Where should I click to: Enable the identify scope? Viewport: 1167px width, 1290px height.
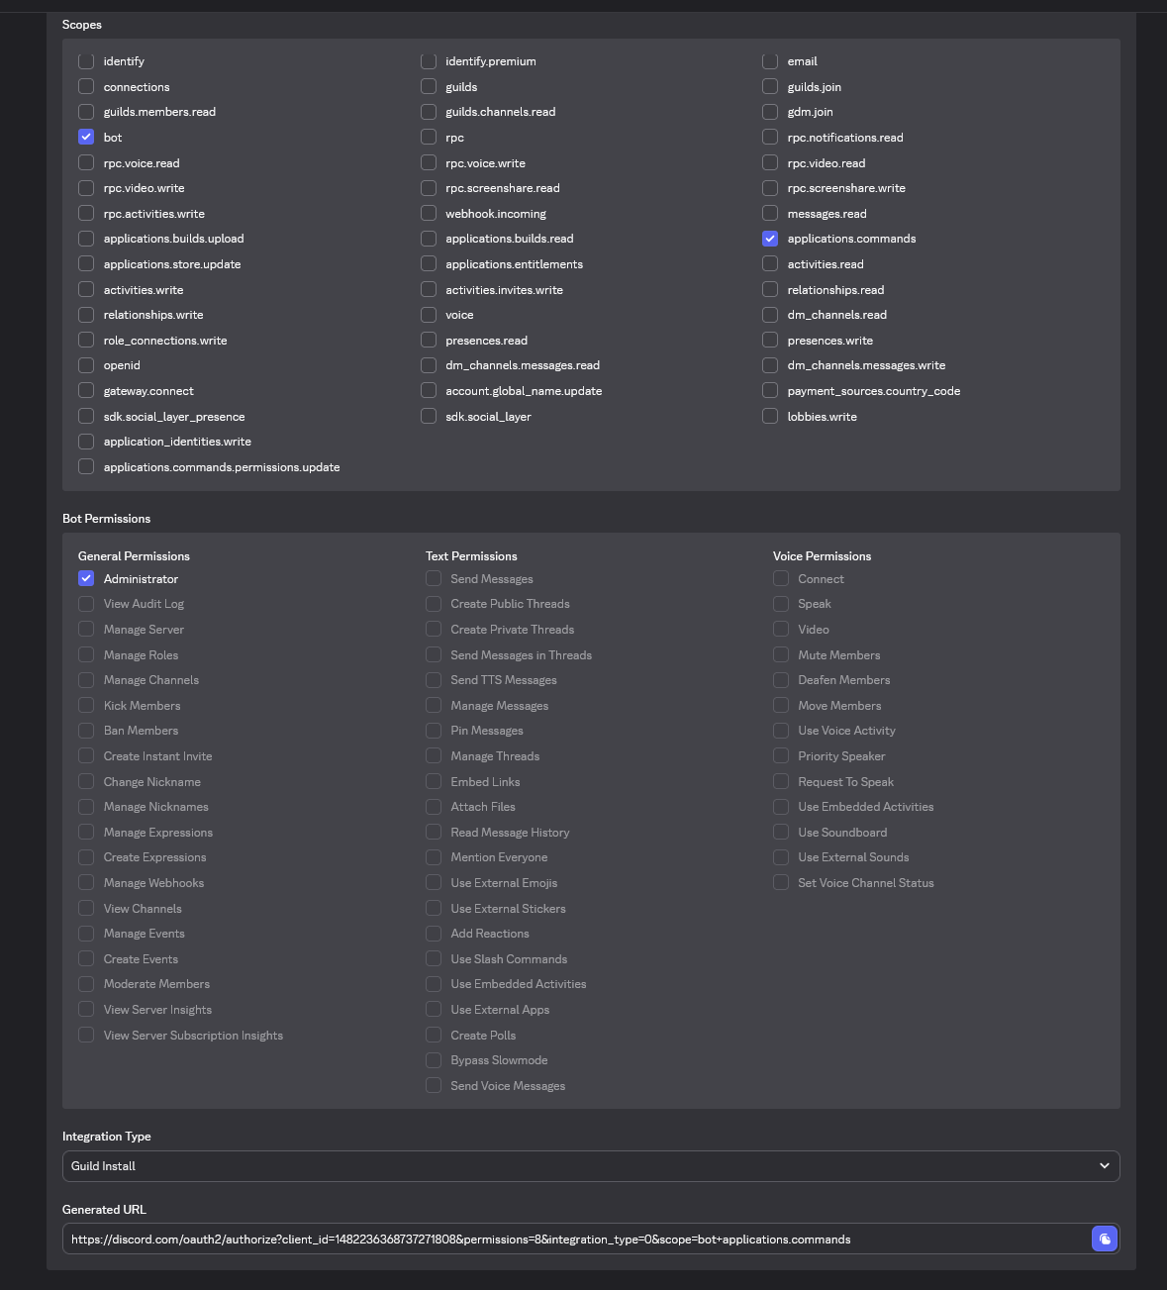tap(86, 60)
